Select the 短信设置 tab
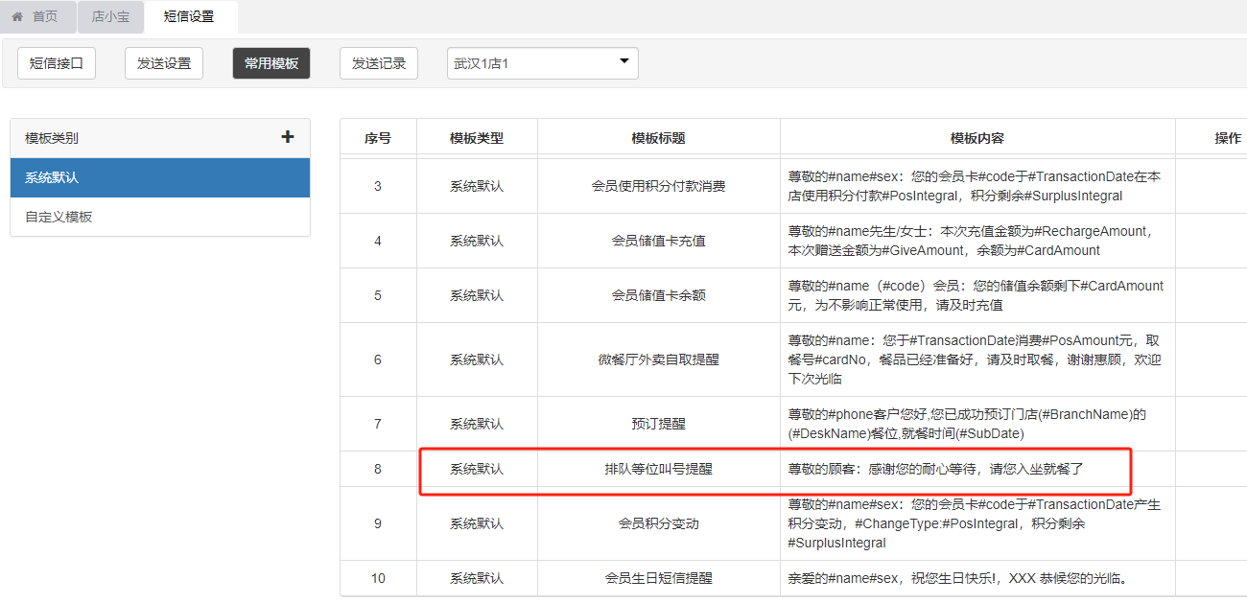The image size is (1247, 603). click(x=189, y=17)
